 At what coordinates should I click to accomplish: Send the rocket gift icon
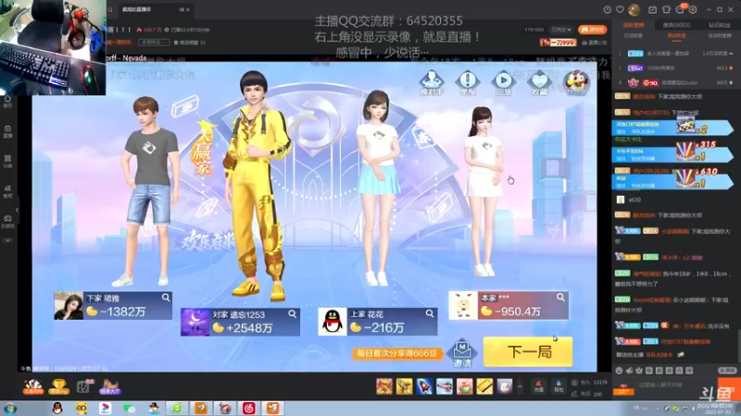pos(424,386)
